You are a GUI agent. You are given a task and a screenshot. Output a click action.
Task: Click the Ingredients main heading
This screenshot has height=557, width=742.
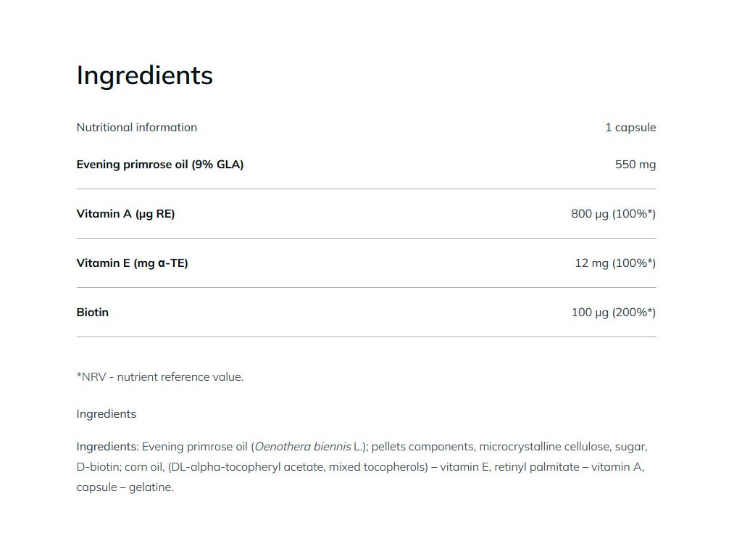pos(144,75)
